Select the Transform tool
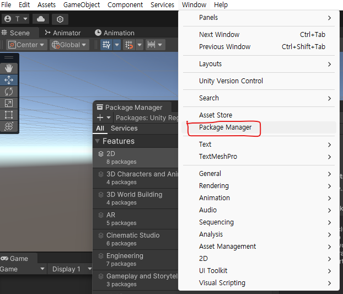Screen dimensions: 343x294 [x=9, y=126]
